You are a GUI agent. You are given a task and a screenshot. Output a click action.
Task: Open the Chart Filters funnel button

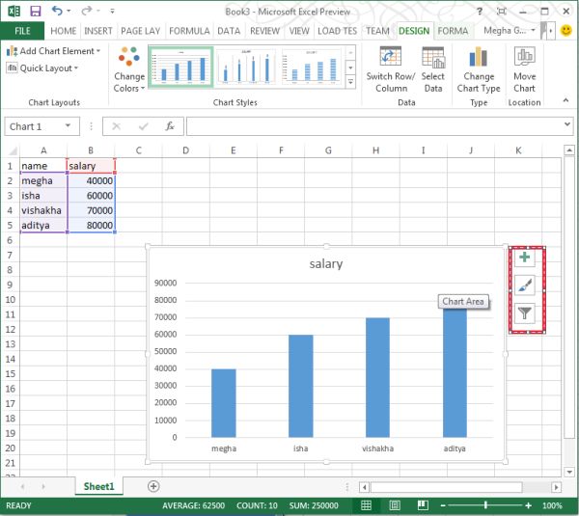click(x=525, y=312)
